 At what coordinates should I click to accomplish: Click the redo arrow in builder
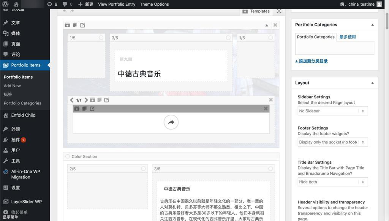pyautogui.click(x=72, y=11)
